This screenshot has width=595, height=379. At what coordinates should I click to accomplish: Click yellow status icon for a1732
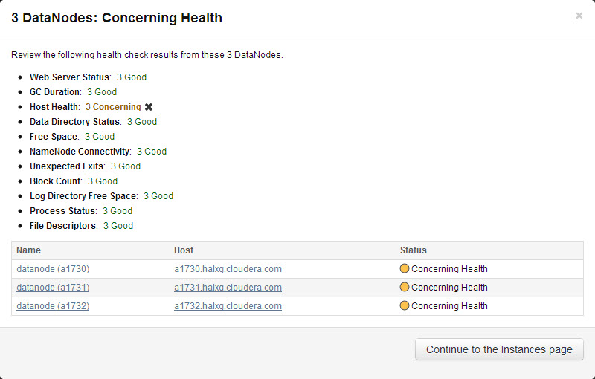coord(405,305)
